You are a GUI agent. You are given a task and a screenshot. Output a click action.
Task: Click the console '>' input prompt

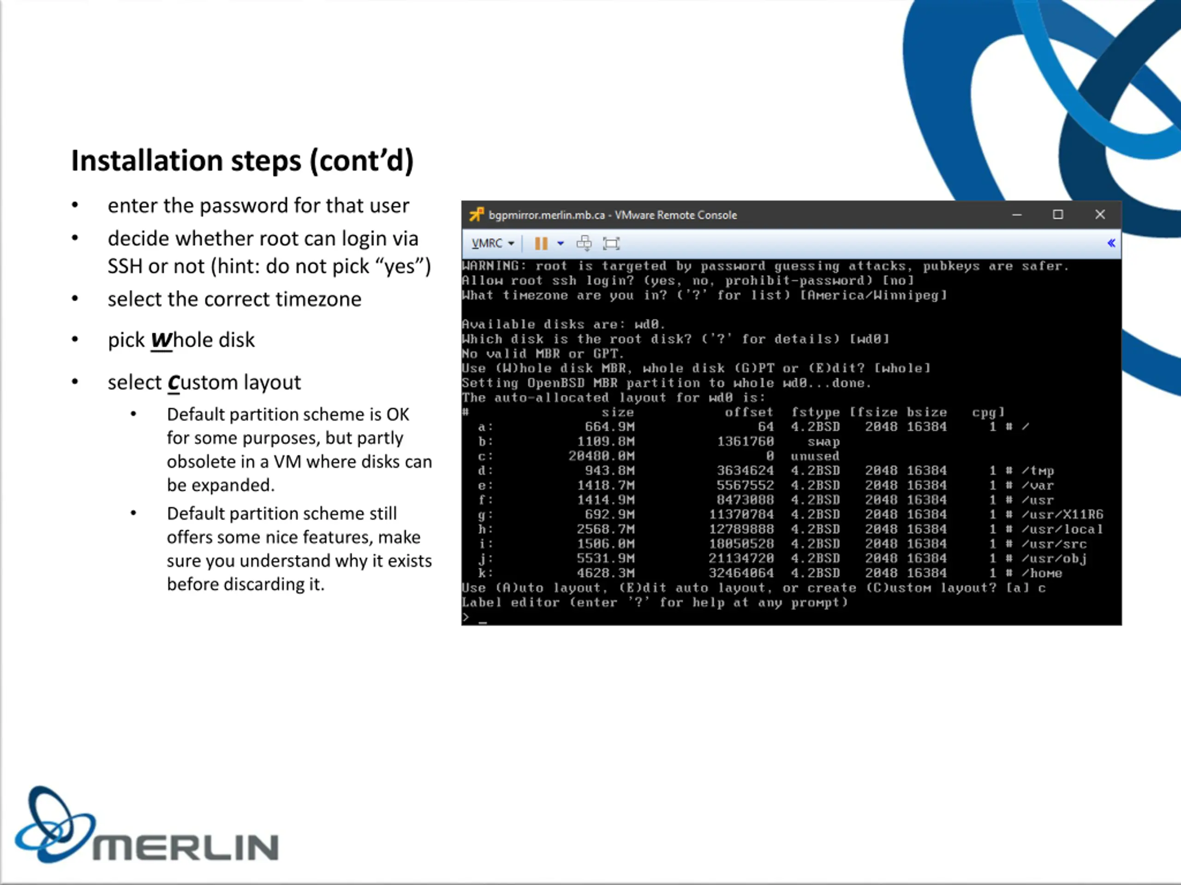(465, 617)
